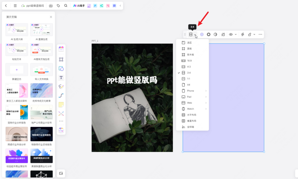Viewport: 298px width, 179px height.
Task: Select the frame tool in vertical toolbar
Action: click(x=61, y=60)
